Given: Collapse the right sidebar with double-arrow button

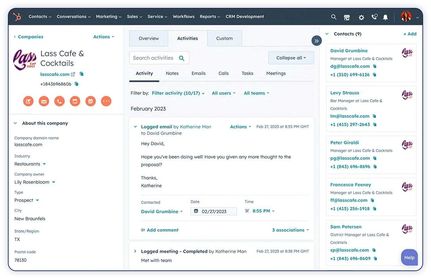Looking at the screenshot, I should [316, 41].
